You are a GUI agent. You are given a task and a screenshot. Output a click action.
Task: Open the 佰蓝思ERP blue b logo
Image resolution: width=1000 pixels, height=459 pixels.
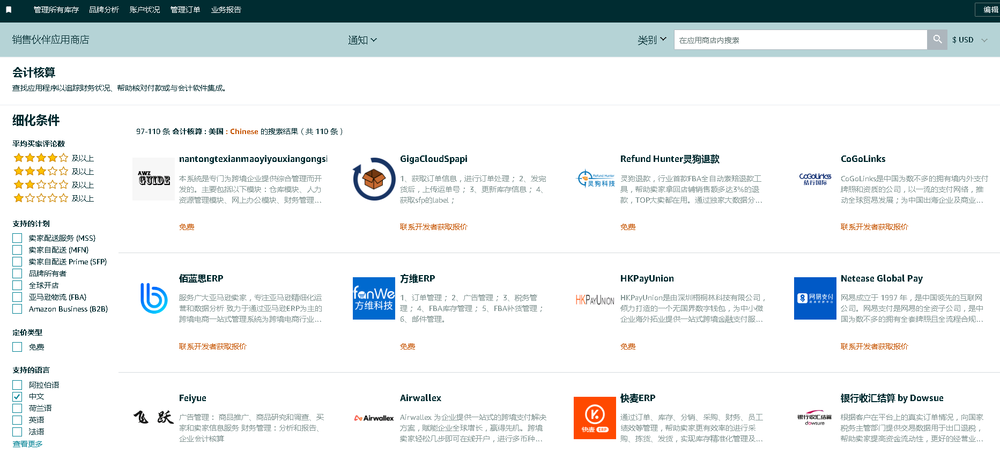click(x=154, y=298)
